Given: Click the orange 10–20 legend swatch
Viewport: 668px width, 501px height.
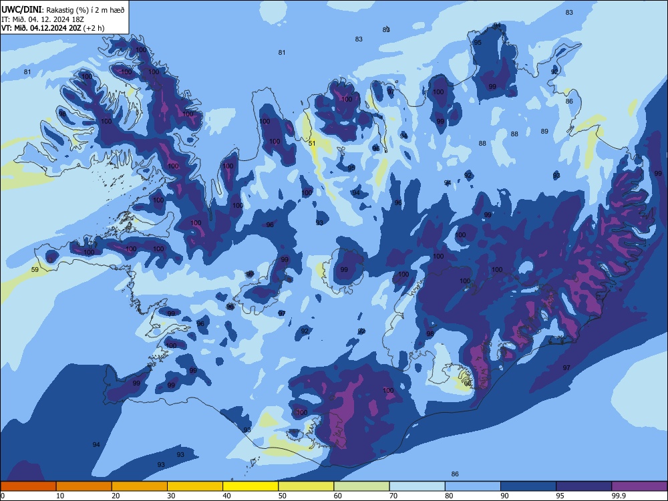Looking at the screenshot, I should [x=84, y=486].
